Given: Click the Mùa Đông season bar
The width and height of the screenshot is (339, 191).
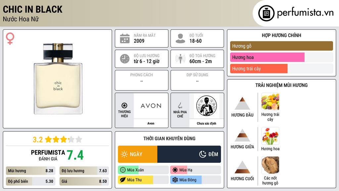Looking at the screenshot, I should click(x=195, y=180).
